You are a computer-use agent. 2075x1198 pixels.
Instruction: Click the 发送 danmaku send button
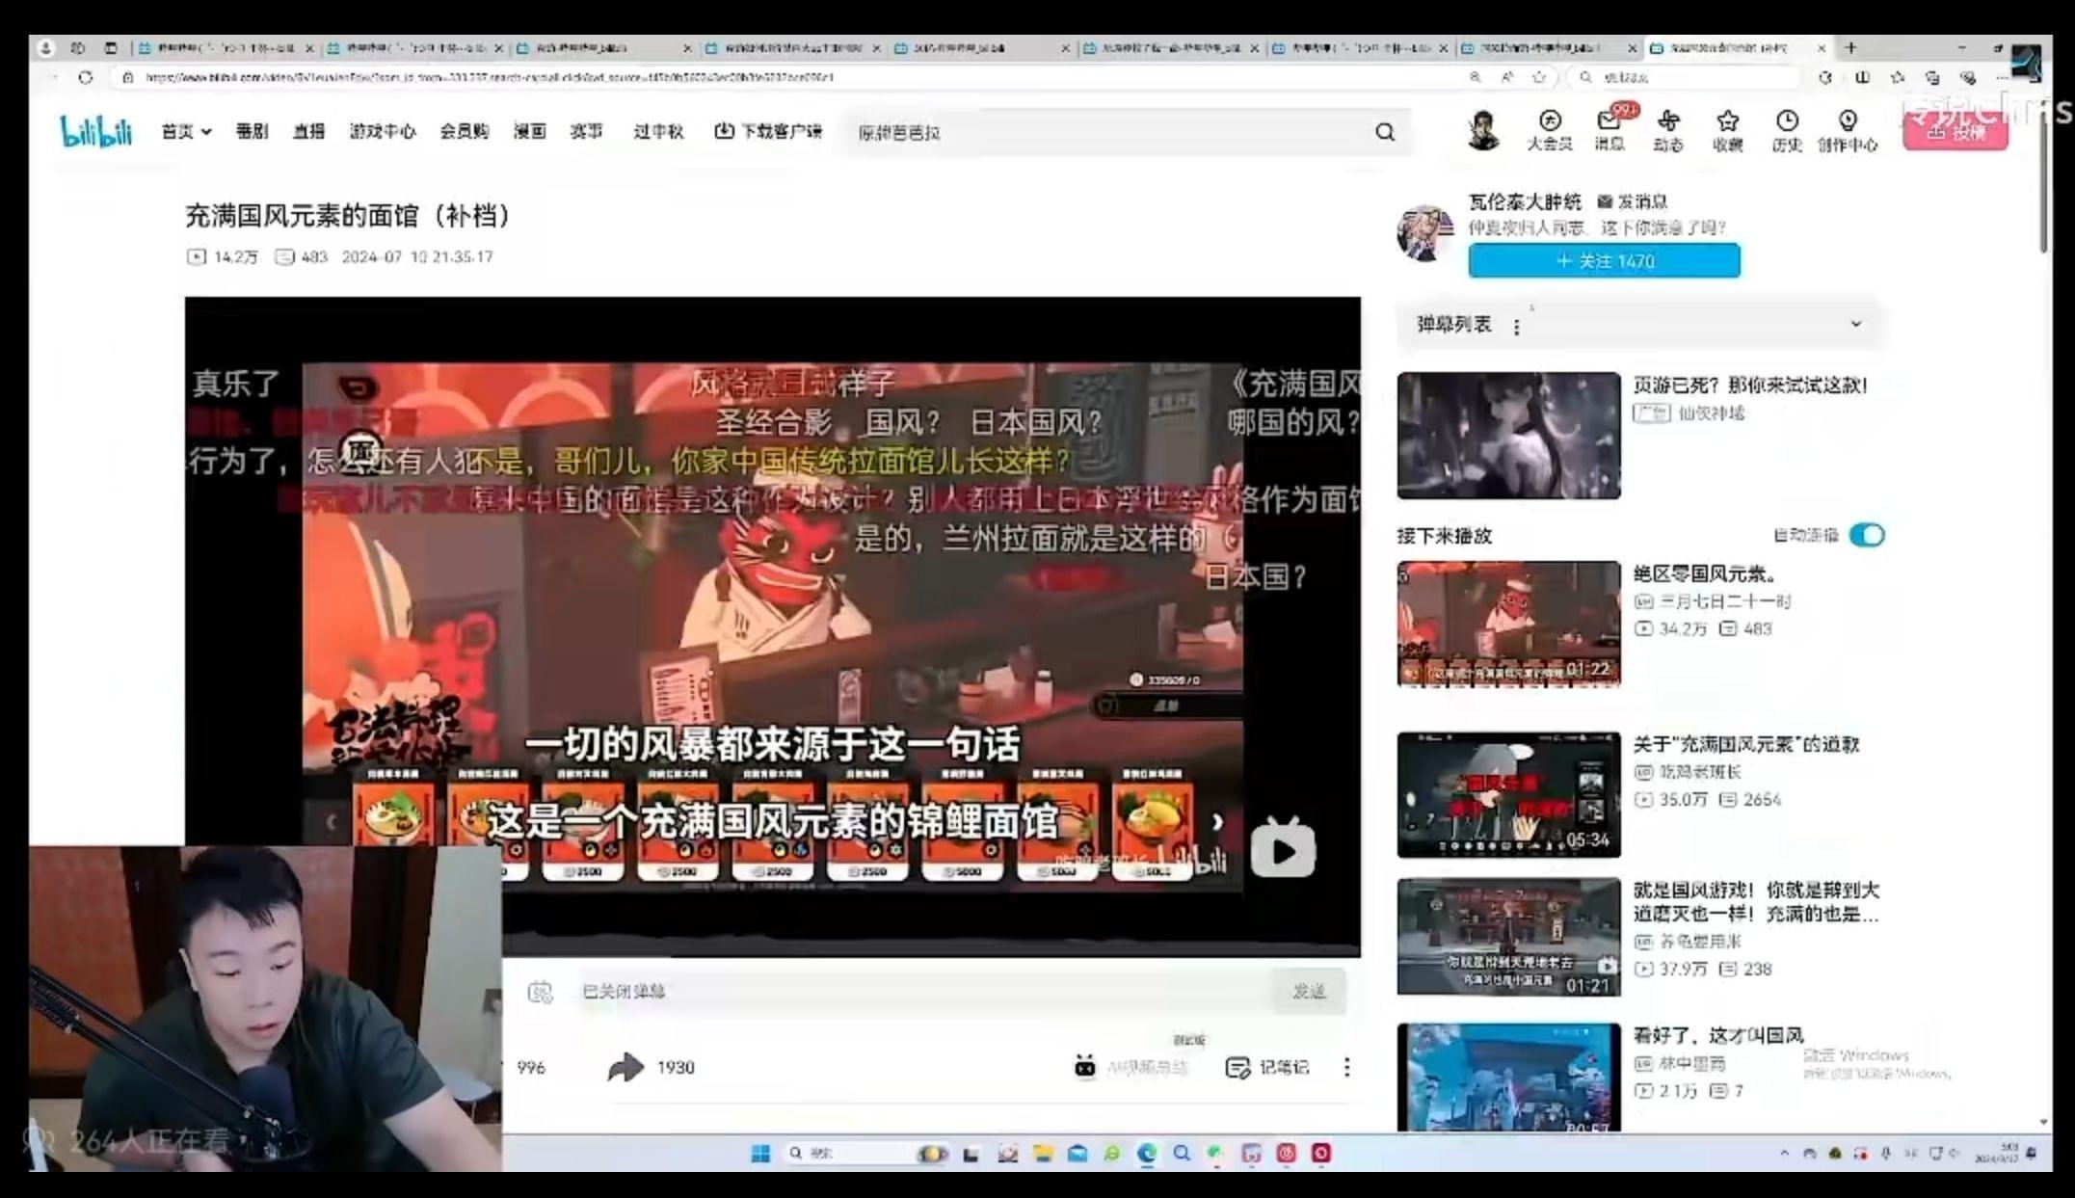(x=1309, y=991)
